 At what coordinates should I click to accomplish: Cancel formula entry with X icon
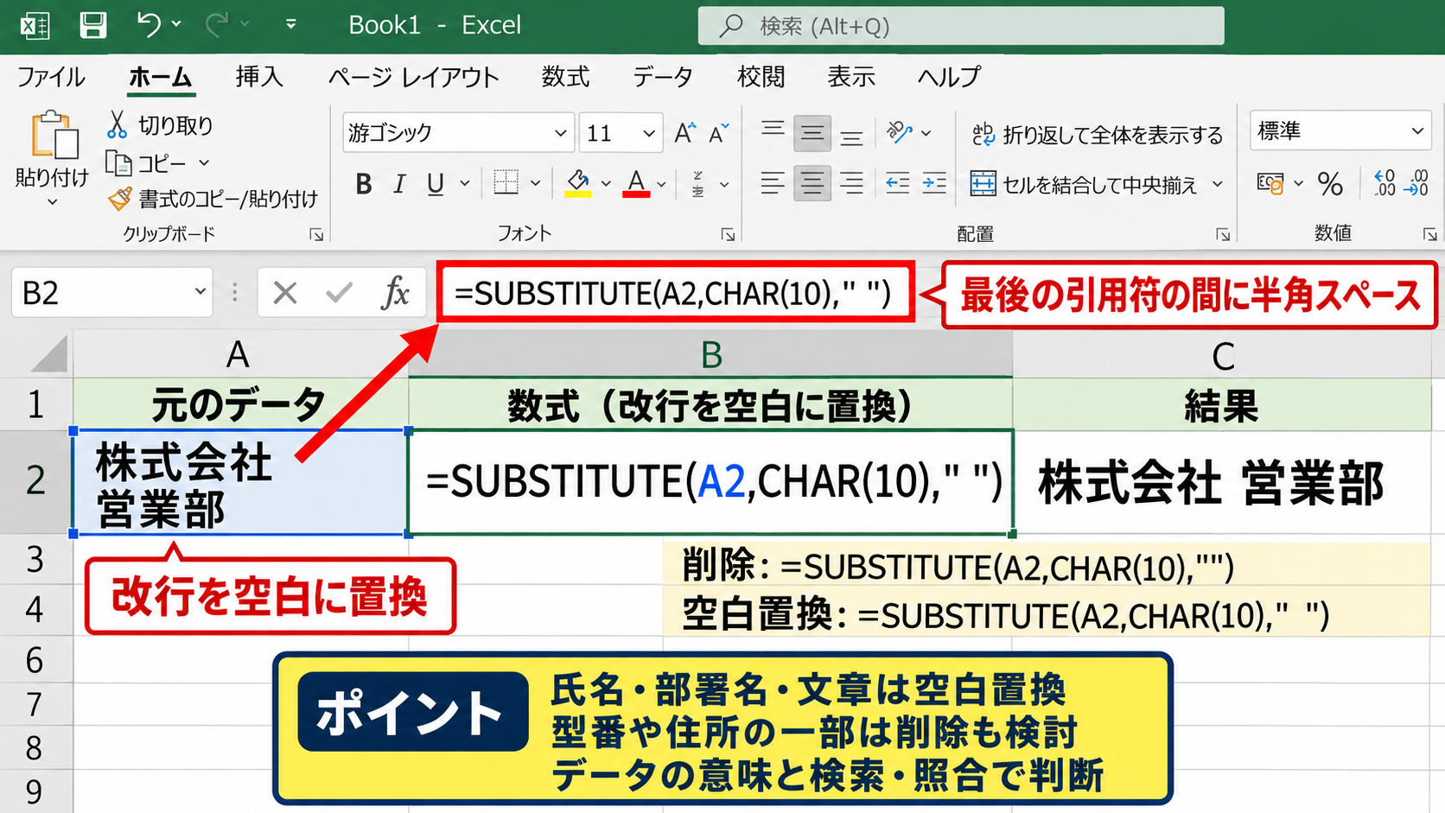285,293
